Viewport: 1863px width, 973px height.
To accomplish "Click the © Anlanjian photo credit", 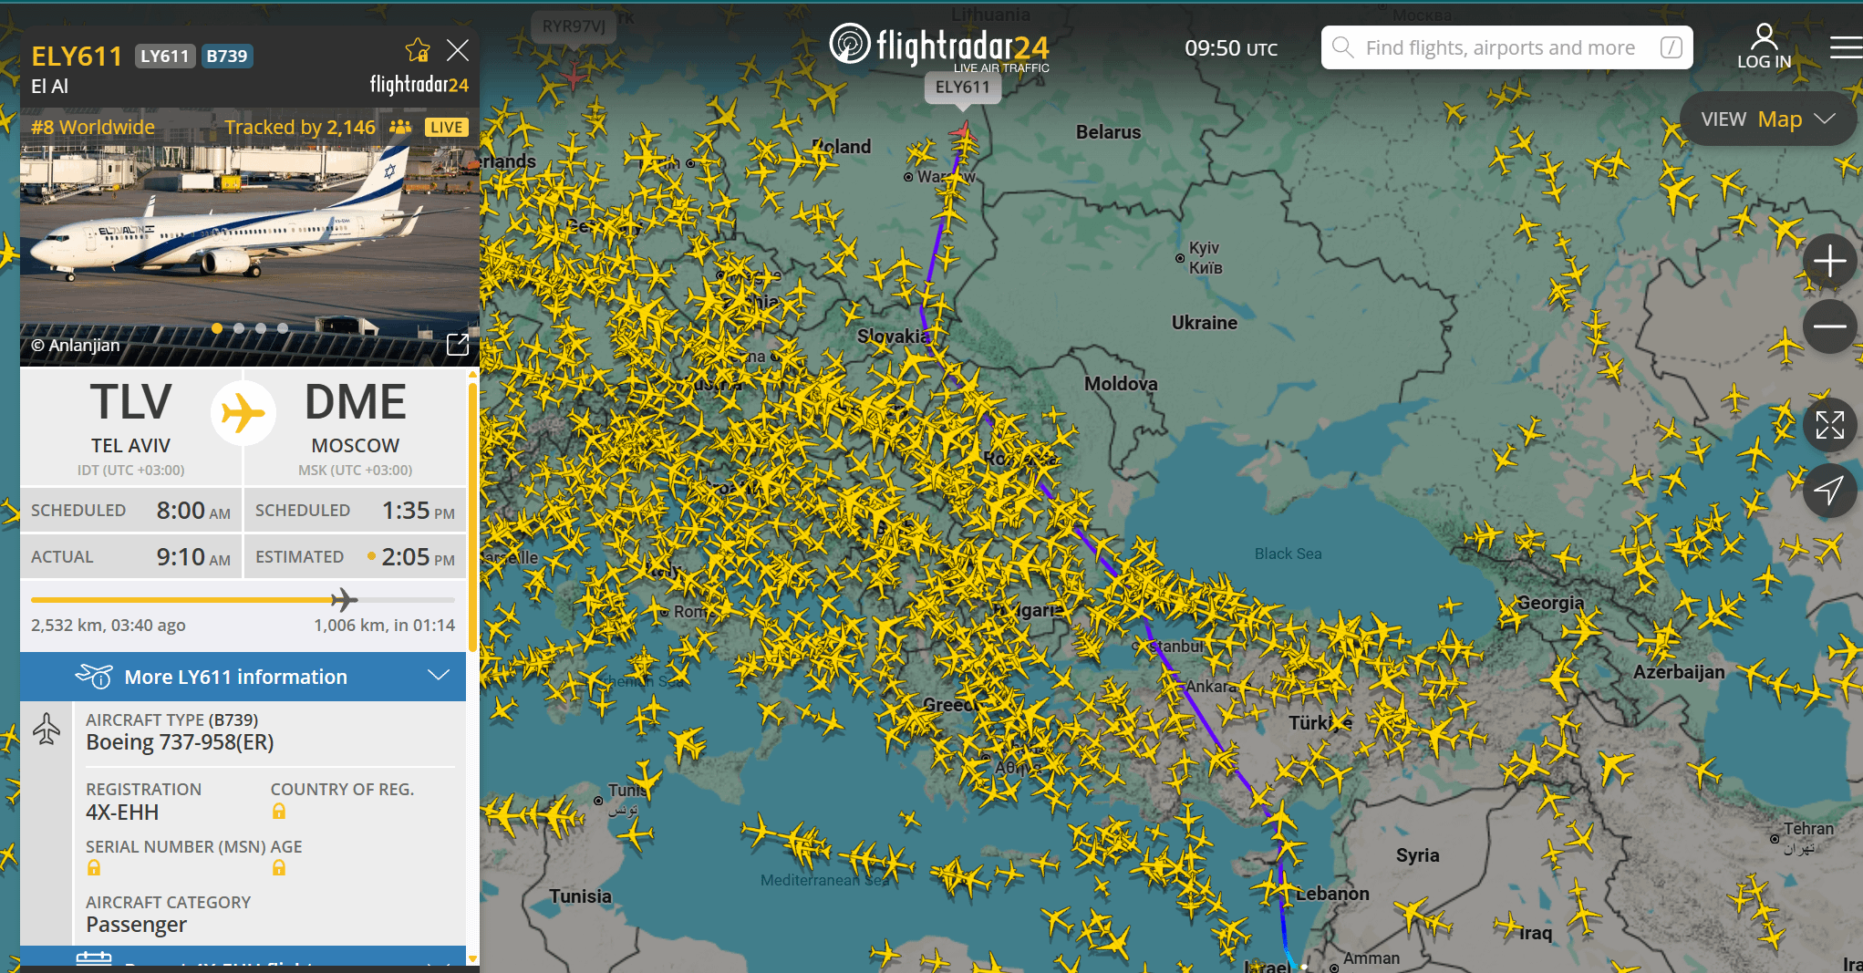I will (76, 346).
